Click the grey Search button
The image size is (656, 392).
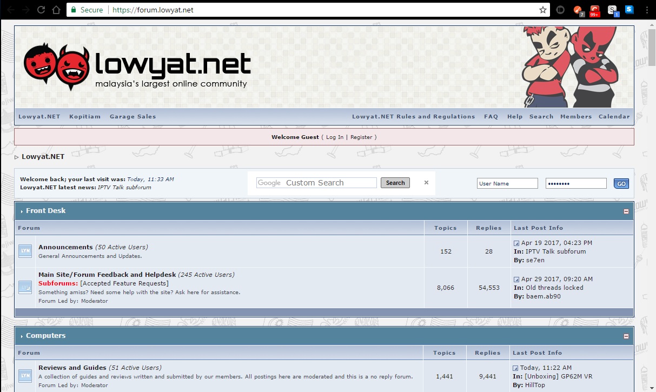[x=395, y=183]
